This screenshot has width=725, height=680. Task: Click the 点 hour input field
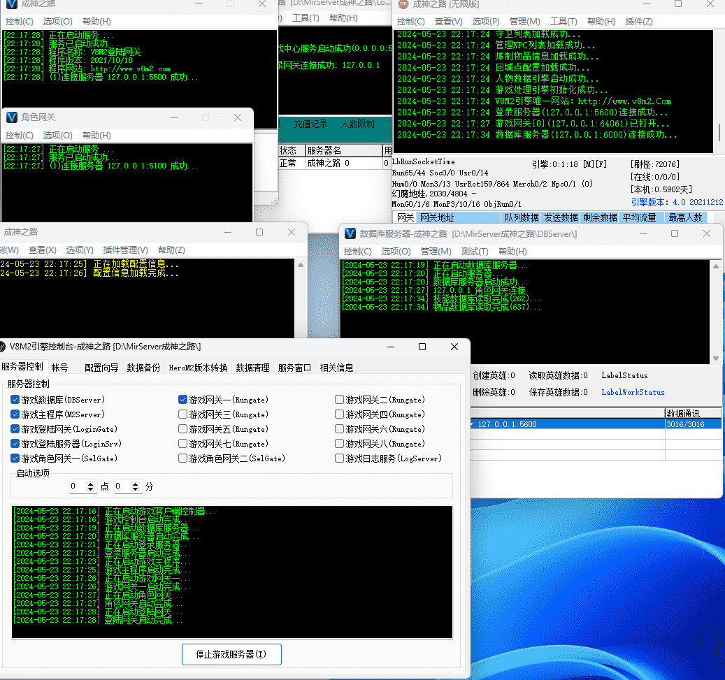click(x=78, y=486)
